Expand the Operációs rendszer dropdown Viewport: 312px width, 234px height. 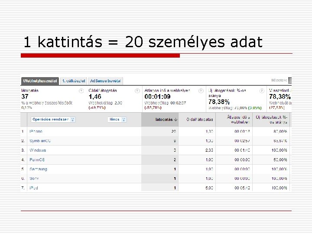pos(53,120)
